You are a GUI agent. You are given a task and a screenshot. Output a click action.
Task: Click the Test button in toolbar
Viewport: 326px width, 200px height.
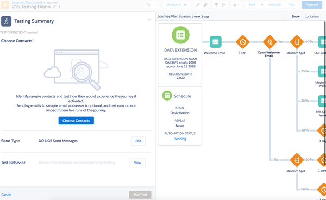pyautogui.click(x=292, y=4)
